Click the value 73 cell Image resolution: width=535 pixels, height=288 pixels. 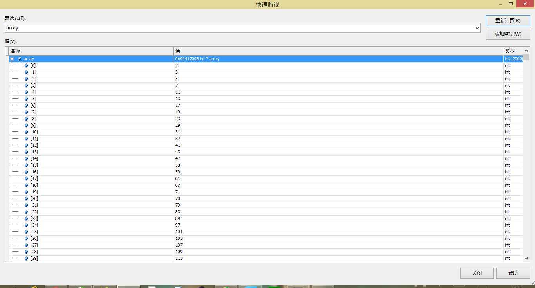click(x=338, y=198)
